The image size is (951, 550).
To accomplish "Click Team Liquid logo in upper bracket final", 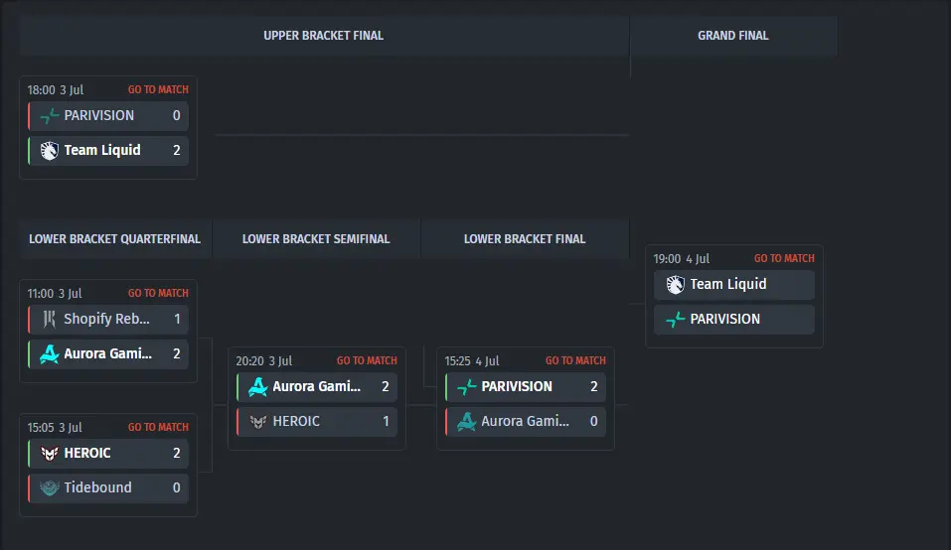I will pos(49,150).
